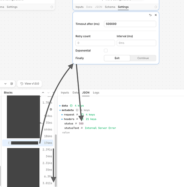Click the View v1.0.0 button
184x187 pixels.
tap(30, 84)
